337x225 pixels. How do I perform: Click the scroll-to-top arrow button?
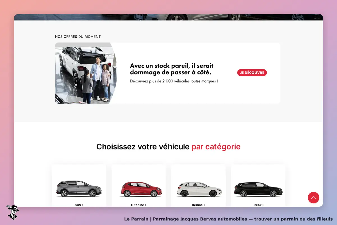click(313, 197)
